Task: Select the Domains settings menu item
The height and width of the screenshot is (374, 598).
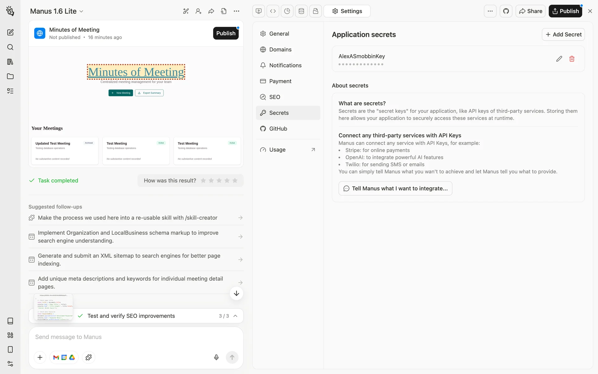Action: click(x=280, y=50)
